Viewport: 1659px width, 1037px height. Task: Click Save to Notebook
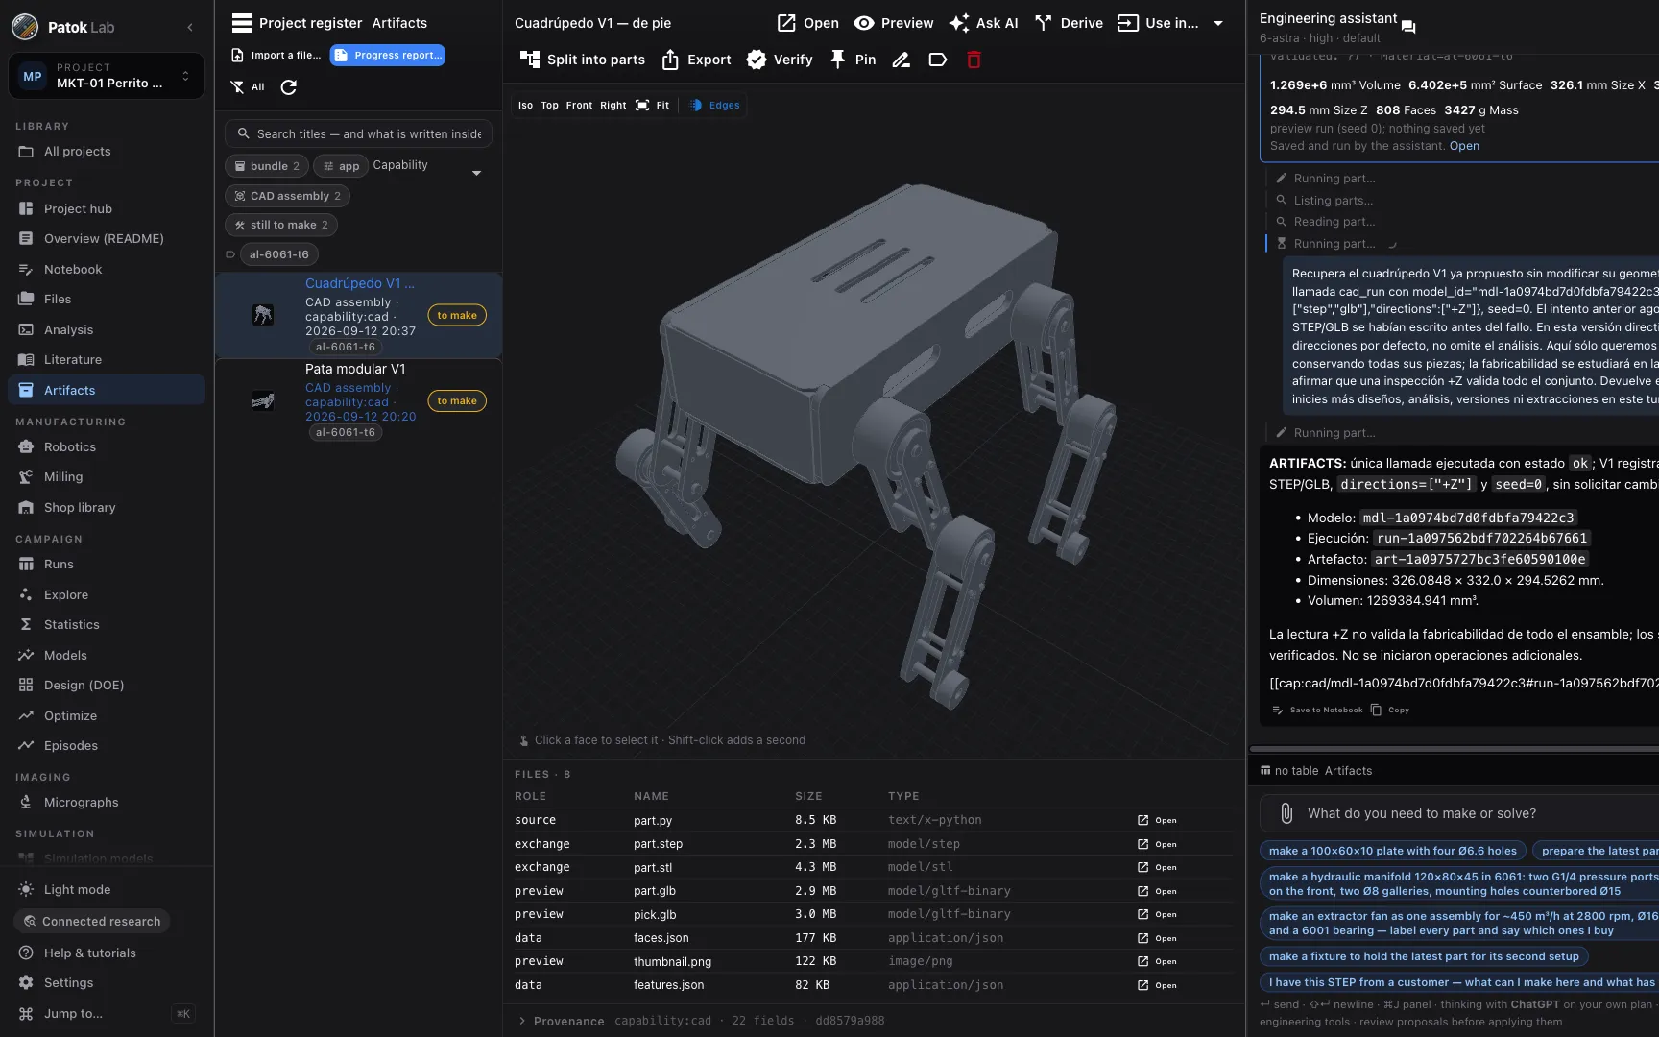click(1317, 711)
